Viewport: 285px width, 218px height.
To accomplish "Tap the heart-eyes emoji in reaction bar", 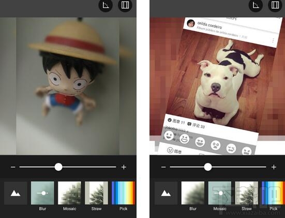I will (x=200, y=142).
